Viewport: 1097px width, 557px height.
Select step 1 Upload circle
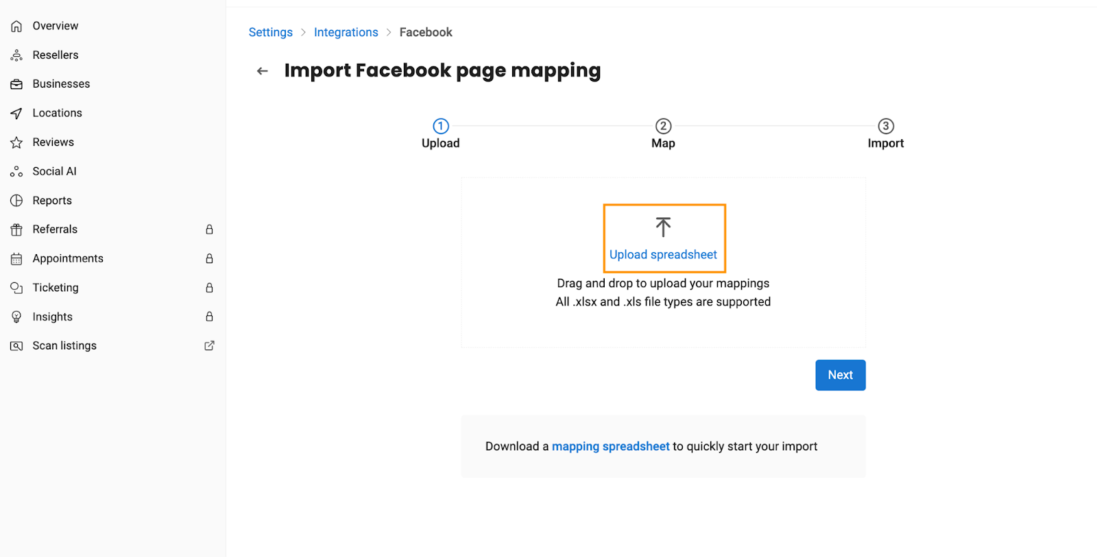click(x=441, y=126)
